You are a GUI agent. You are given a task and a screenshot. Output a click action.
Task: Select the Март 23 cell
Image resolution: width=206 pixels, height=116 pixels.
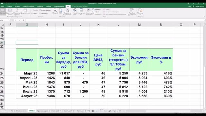point(27,73)
